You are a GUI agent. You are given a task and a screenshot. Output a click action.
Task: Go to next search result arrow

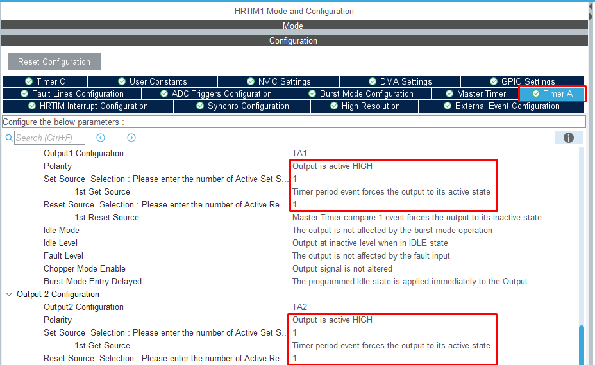(x=131, y=138)
